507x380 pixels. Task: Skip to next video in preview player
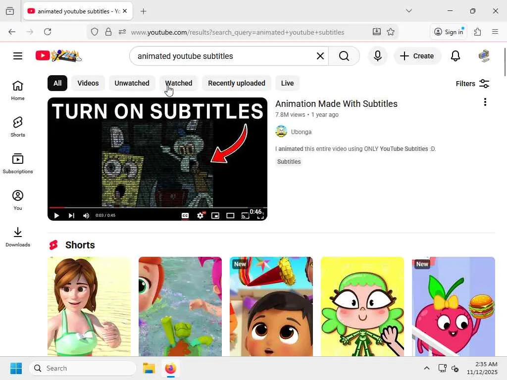click(x=71, y=216)
